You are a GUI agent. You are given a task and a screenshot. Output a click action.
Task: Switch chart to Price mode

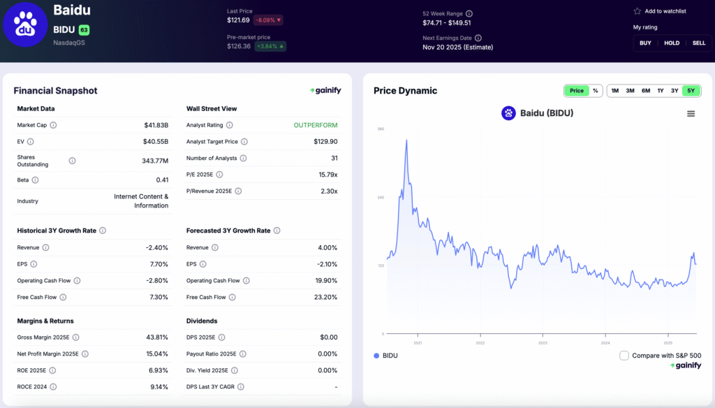pyautogui.click(x=576, y=91)
